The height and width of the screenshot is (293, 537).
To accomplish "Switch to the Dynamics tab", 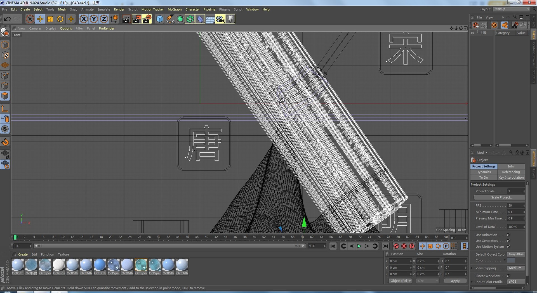I will pyautogui.click(x=484, y=172).
